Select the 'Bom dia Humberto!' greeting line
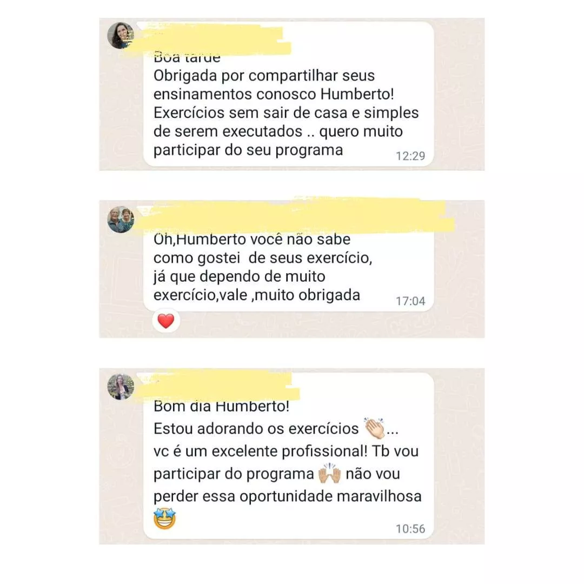The image size is (584, 584). tap(221, 406)
